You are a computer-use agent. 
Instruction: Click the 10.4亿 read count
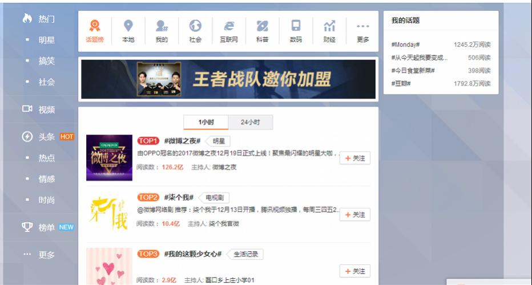coord(171,223)
